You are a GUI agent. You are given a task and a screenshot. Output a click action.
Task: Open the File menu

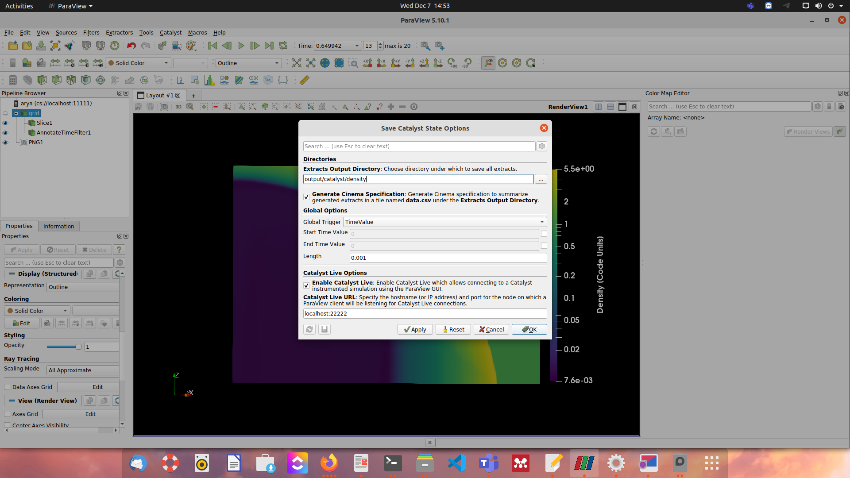click(9, 32)
